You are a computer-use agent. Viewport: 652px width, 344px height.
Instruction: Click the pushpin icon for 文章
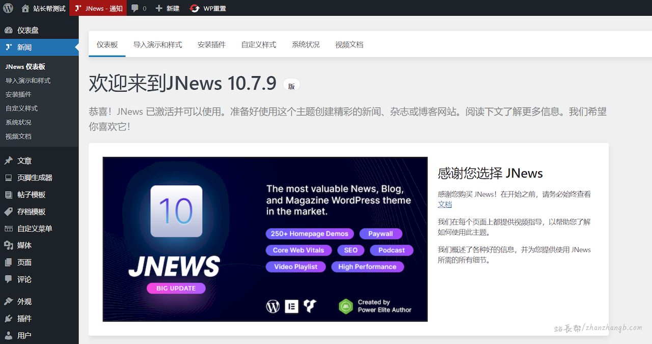[9, 161]
